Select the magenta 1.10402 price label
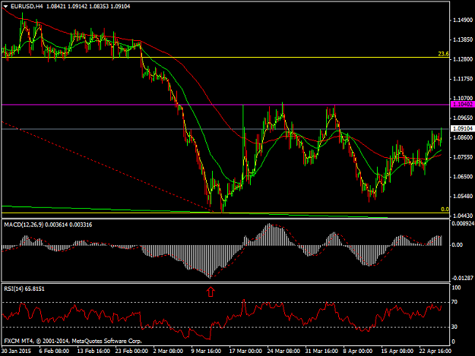The image size is (475, 356). [x=462, y=104]
